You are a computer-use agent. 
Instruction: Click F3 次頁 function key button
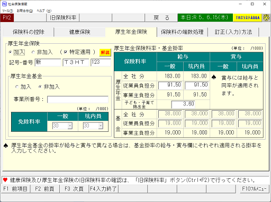point(74,189)
